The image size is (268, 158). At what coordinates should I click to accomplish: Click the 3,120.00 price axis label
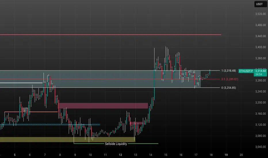click(261, 125)
